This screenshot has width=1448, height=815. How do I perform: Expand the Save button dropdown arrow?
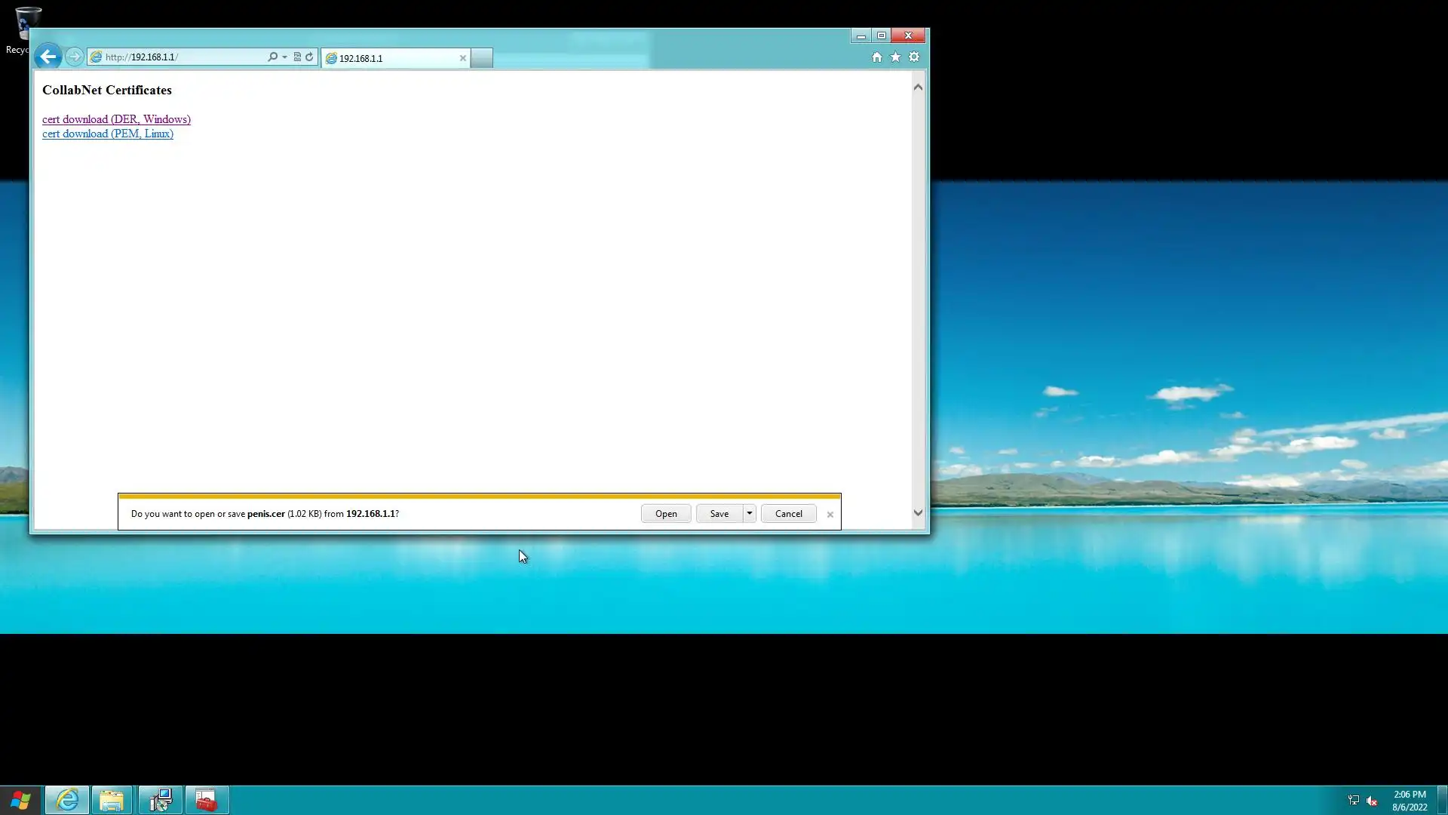click(749, 513)
